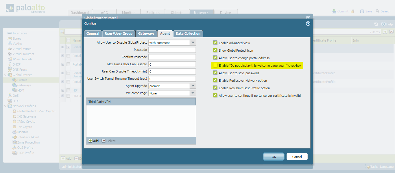This screenshot has width=395, height=173.
Task: Expand the HIP row in portals table
Action: 62,90
